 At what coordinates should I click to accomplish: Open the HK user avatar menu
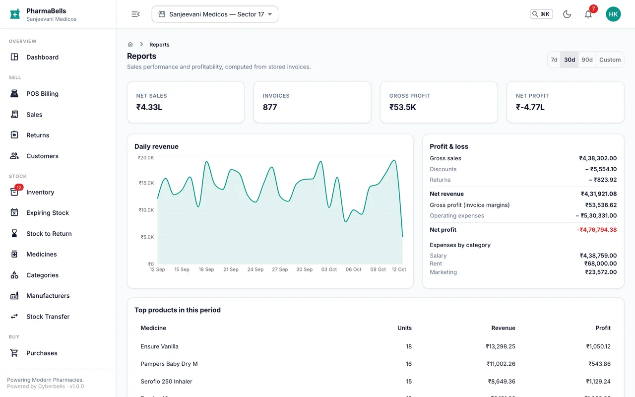click(x=613, y=14)
